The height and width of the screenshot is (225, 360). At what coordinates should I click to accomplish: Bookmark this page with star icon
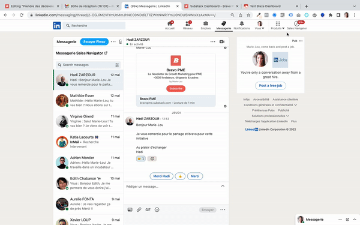(x=248, y=15)
